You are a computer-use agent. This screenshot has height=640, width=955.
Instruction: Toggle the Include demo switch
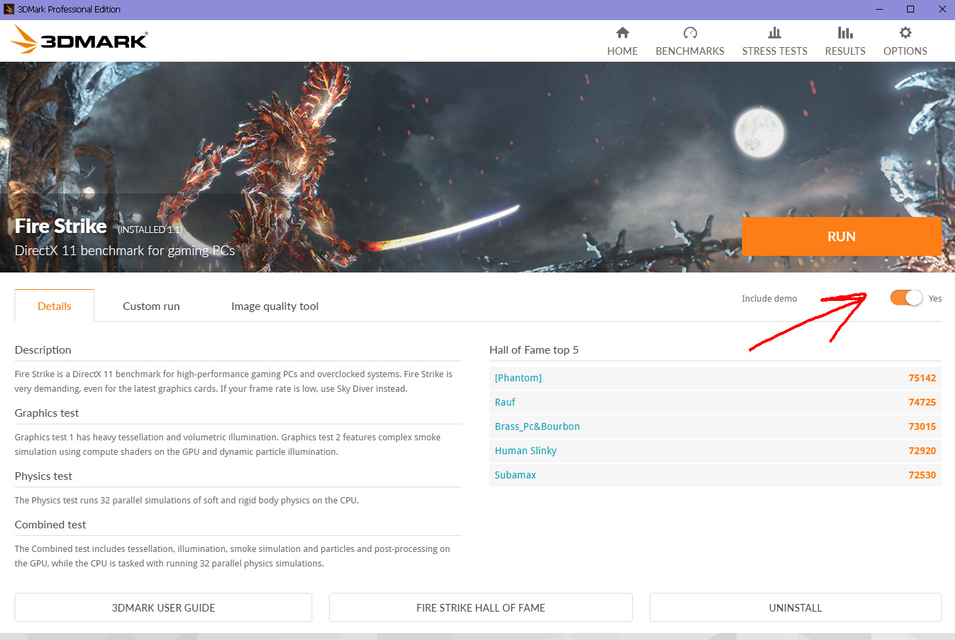906,297
